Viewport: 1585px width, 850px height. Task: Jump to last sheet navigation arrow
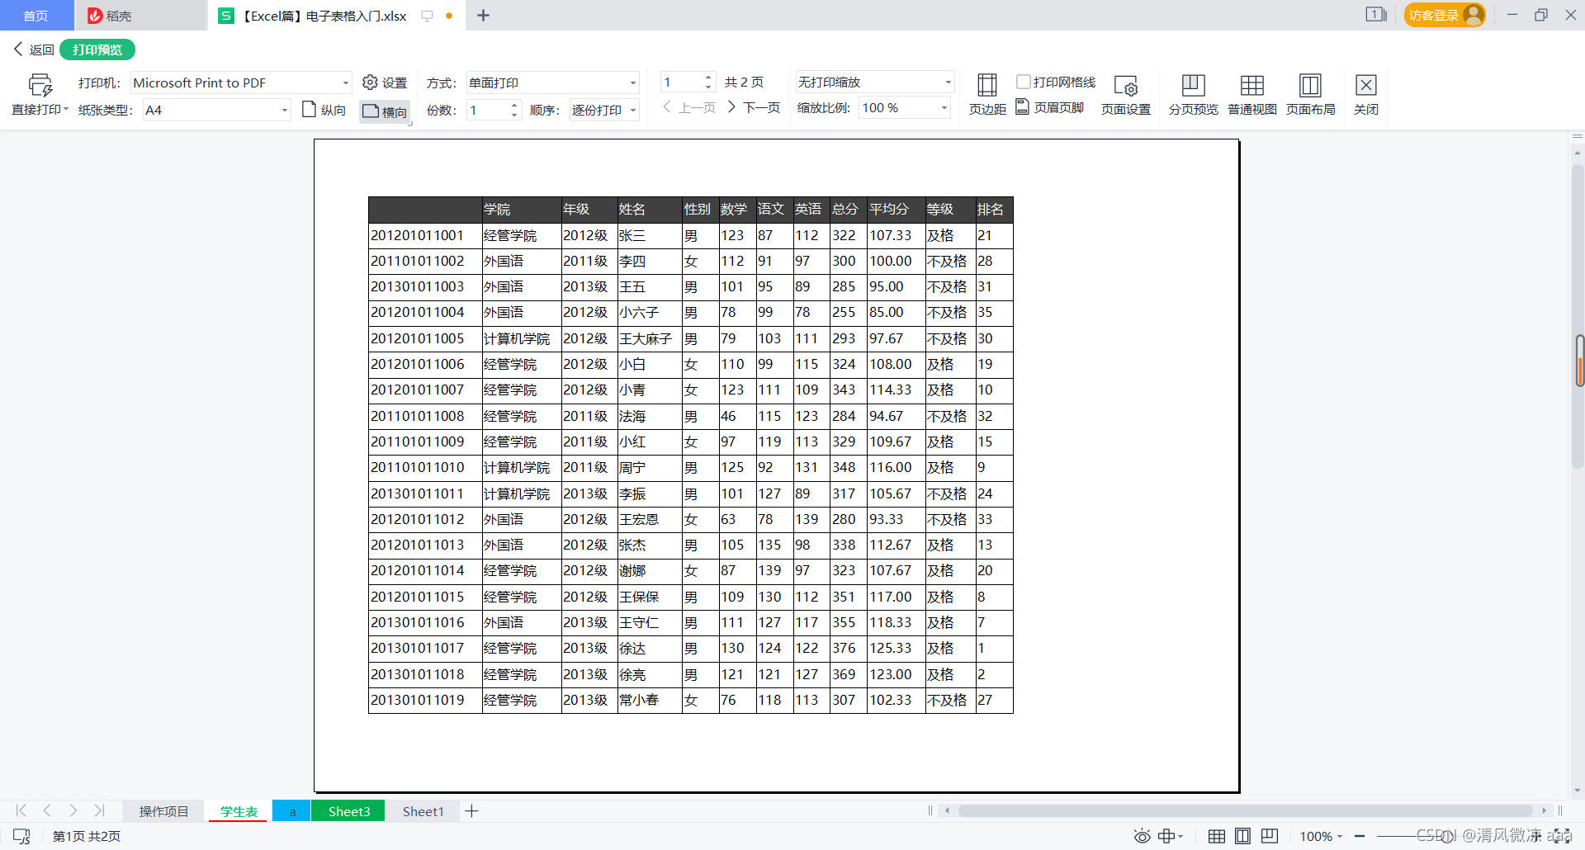point(100,810)
